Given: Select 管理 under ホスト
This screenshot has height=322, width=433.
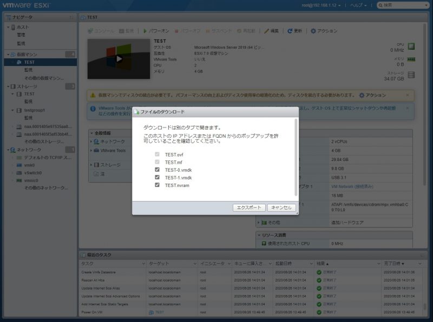Looking at the screenshot, I should point(21,35).
